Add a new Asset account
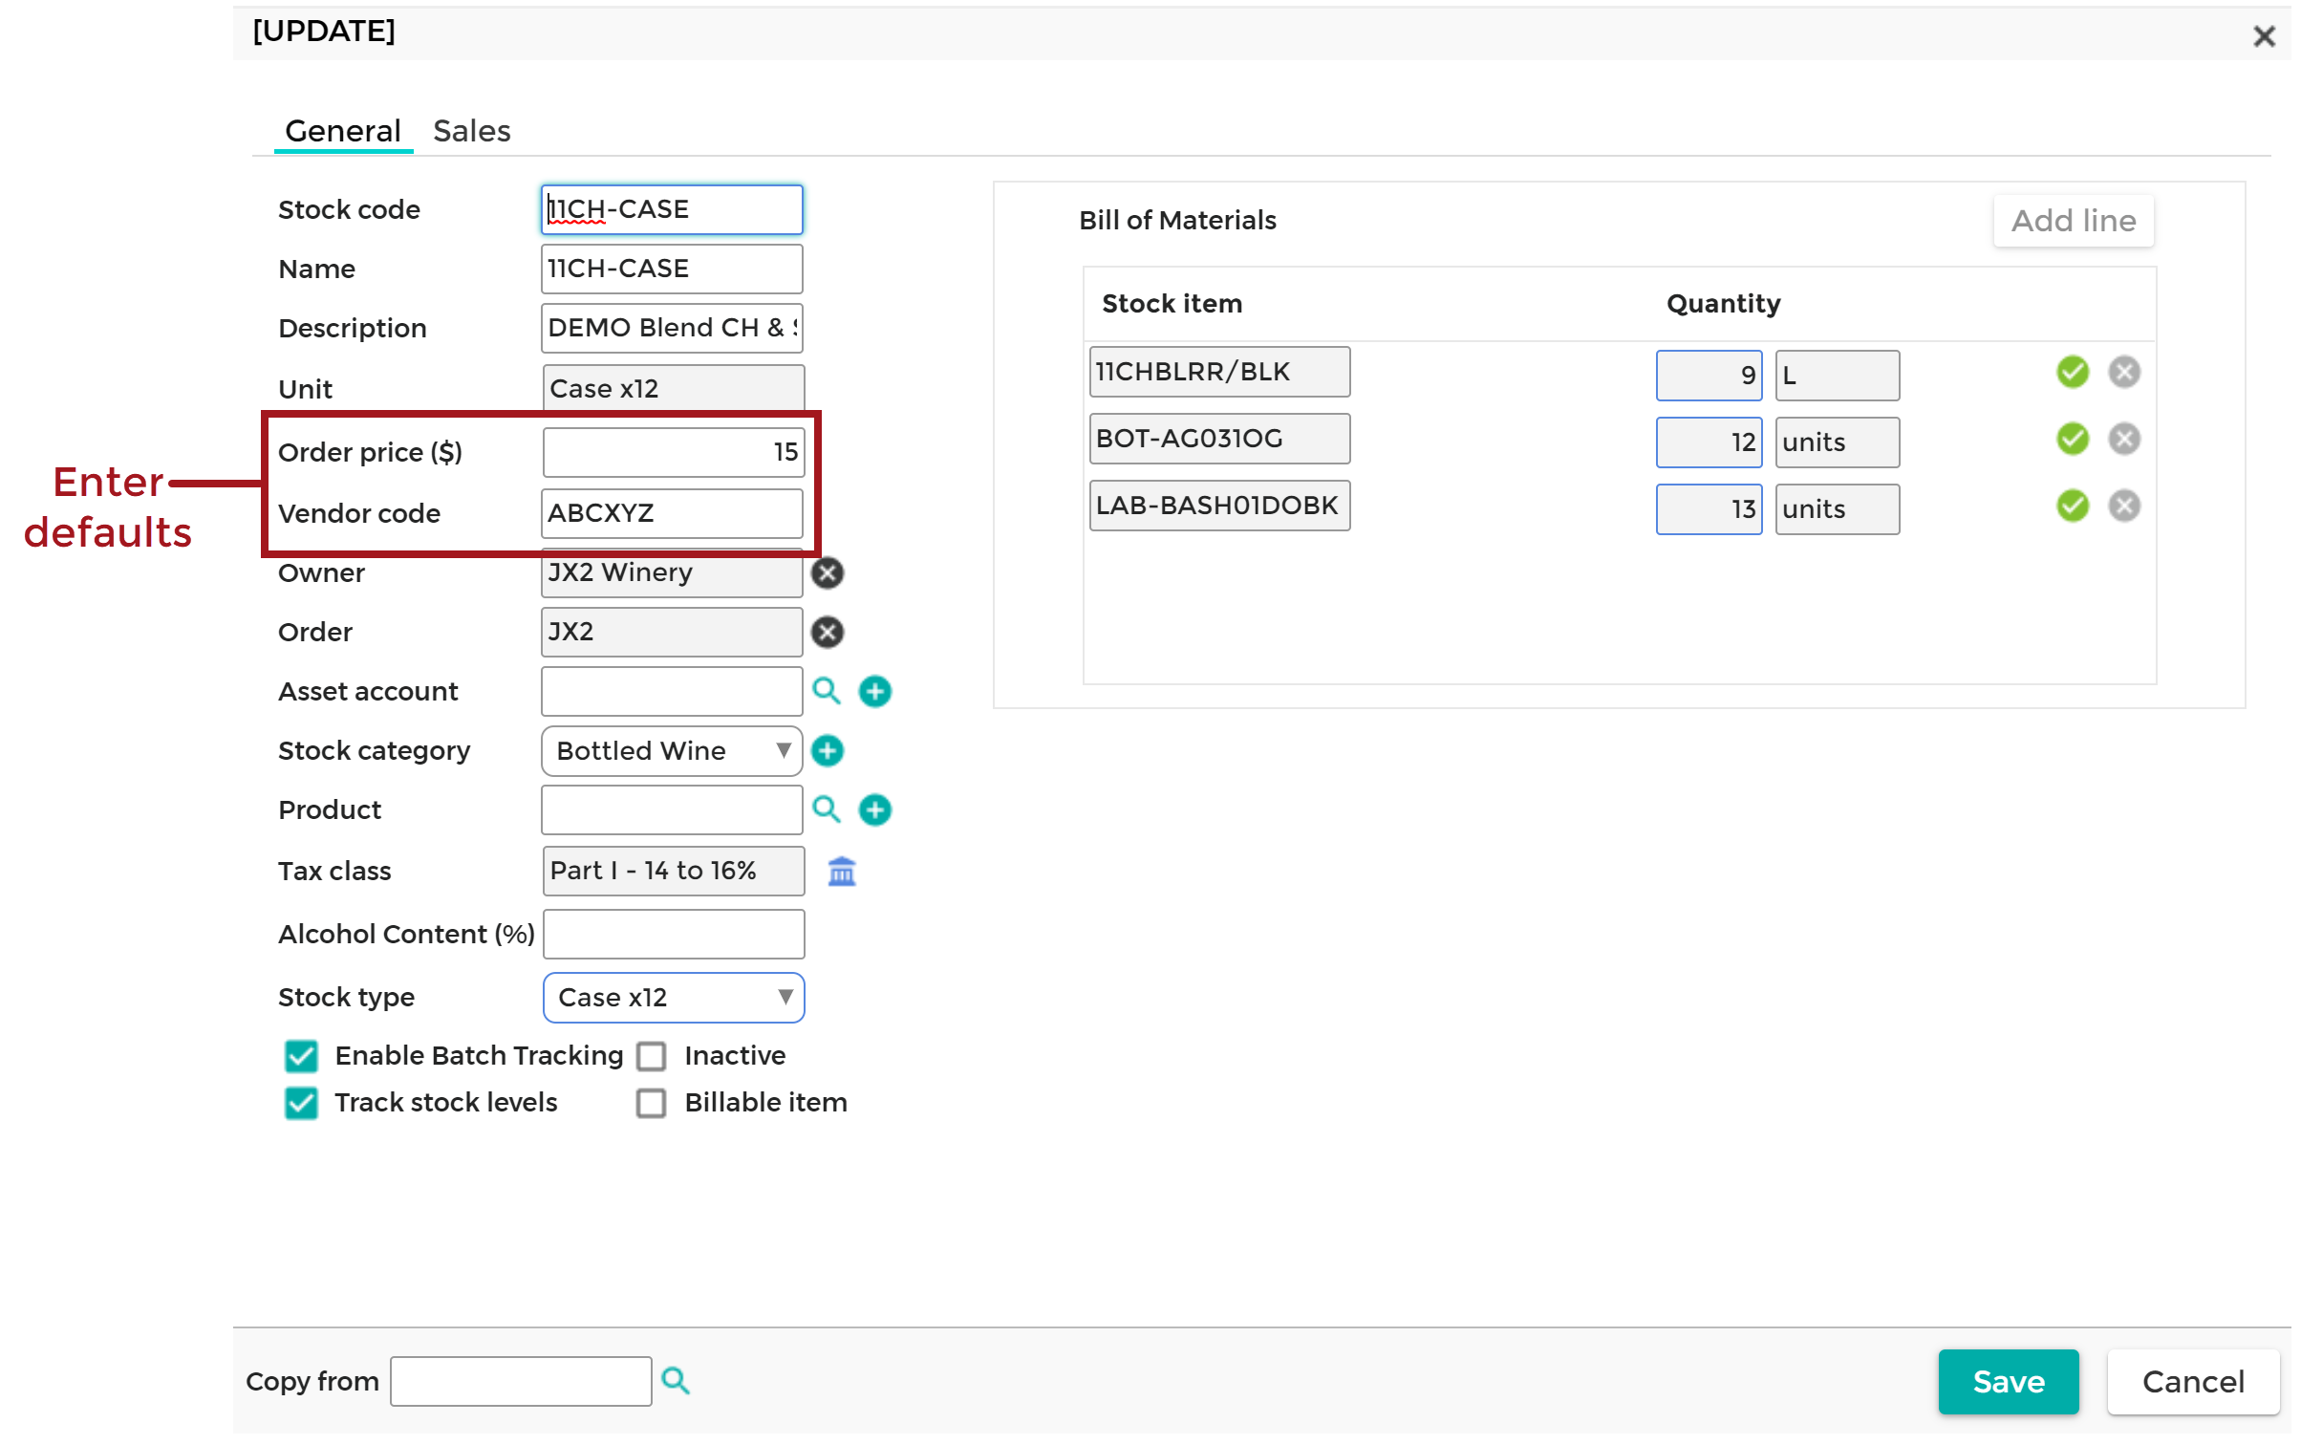 [x=874, y=691]
